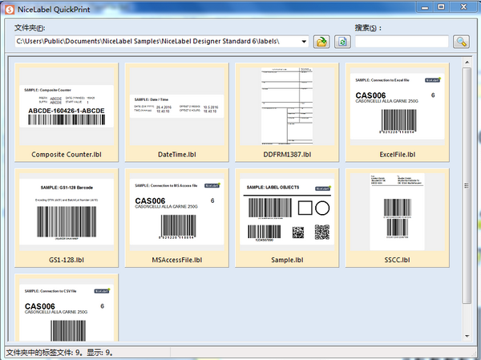Click the search input field
Viewport: 481px width, 360px height.
[402, 42]
